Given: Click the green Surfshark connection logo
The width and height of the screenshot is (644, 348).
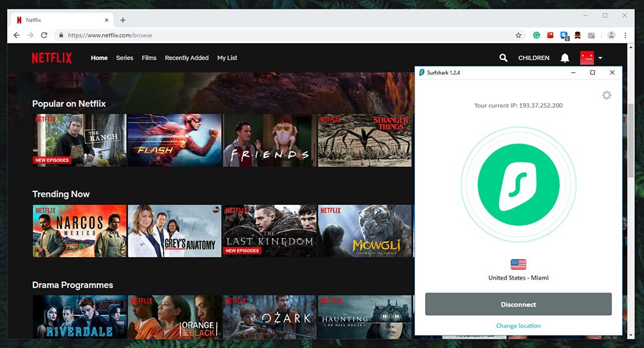Looking at the screenshot, I should pos(518,184).
